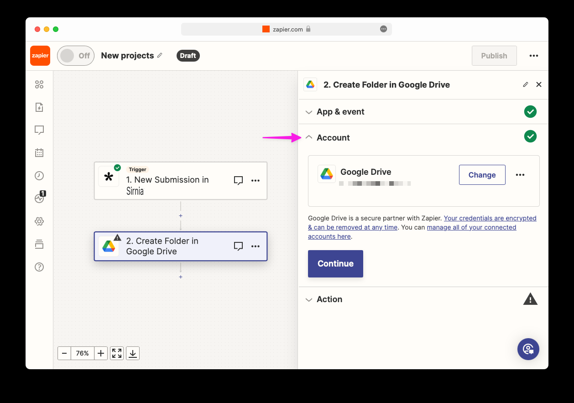
Task: Click Change for Google Drive account
Action: 482,175
